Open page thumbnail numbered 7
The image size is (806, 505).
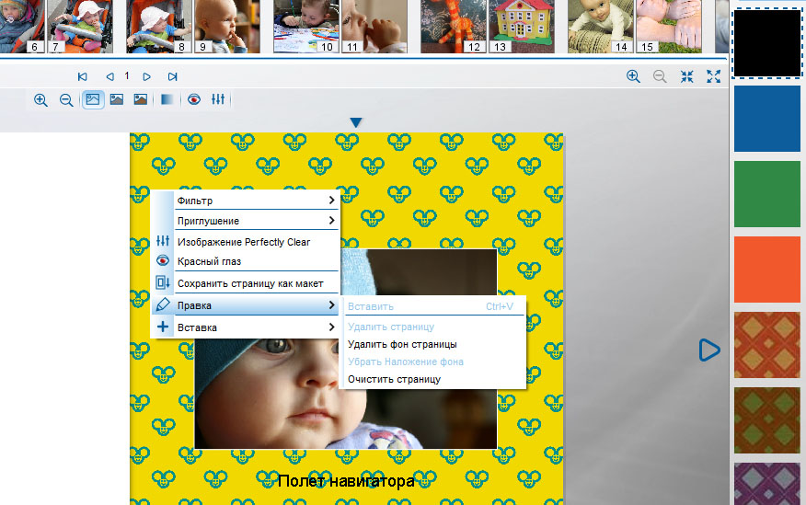80,26
